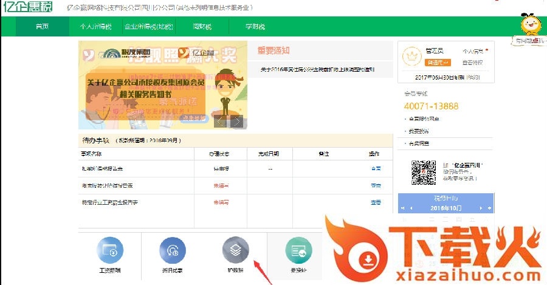
Task: Click the green icon in the bottom row
Action: (x=298, y=250)
